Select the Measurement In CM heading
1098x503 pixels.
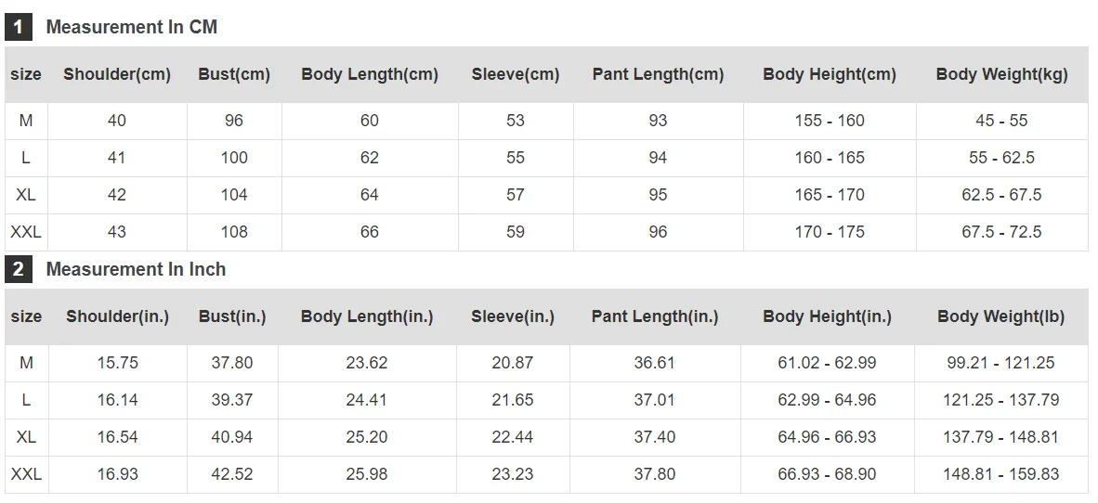click(132, 27)
